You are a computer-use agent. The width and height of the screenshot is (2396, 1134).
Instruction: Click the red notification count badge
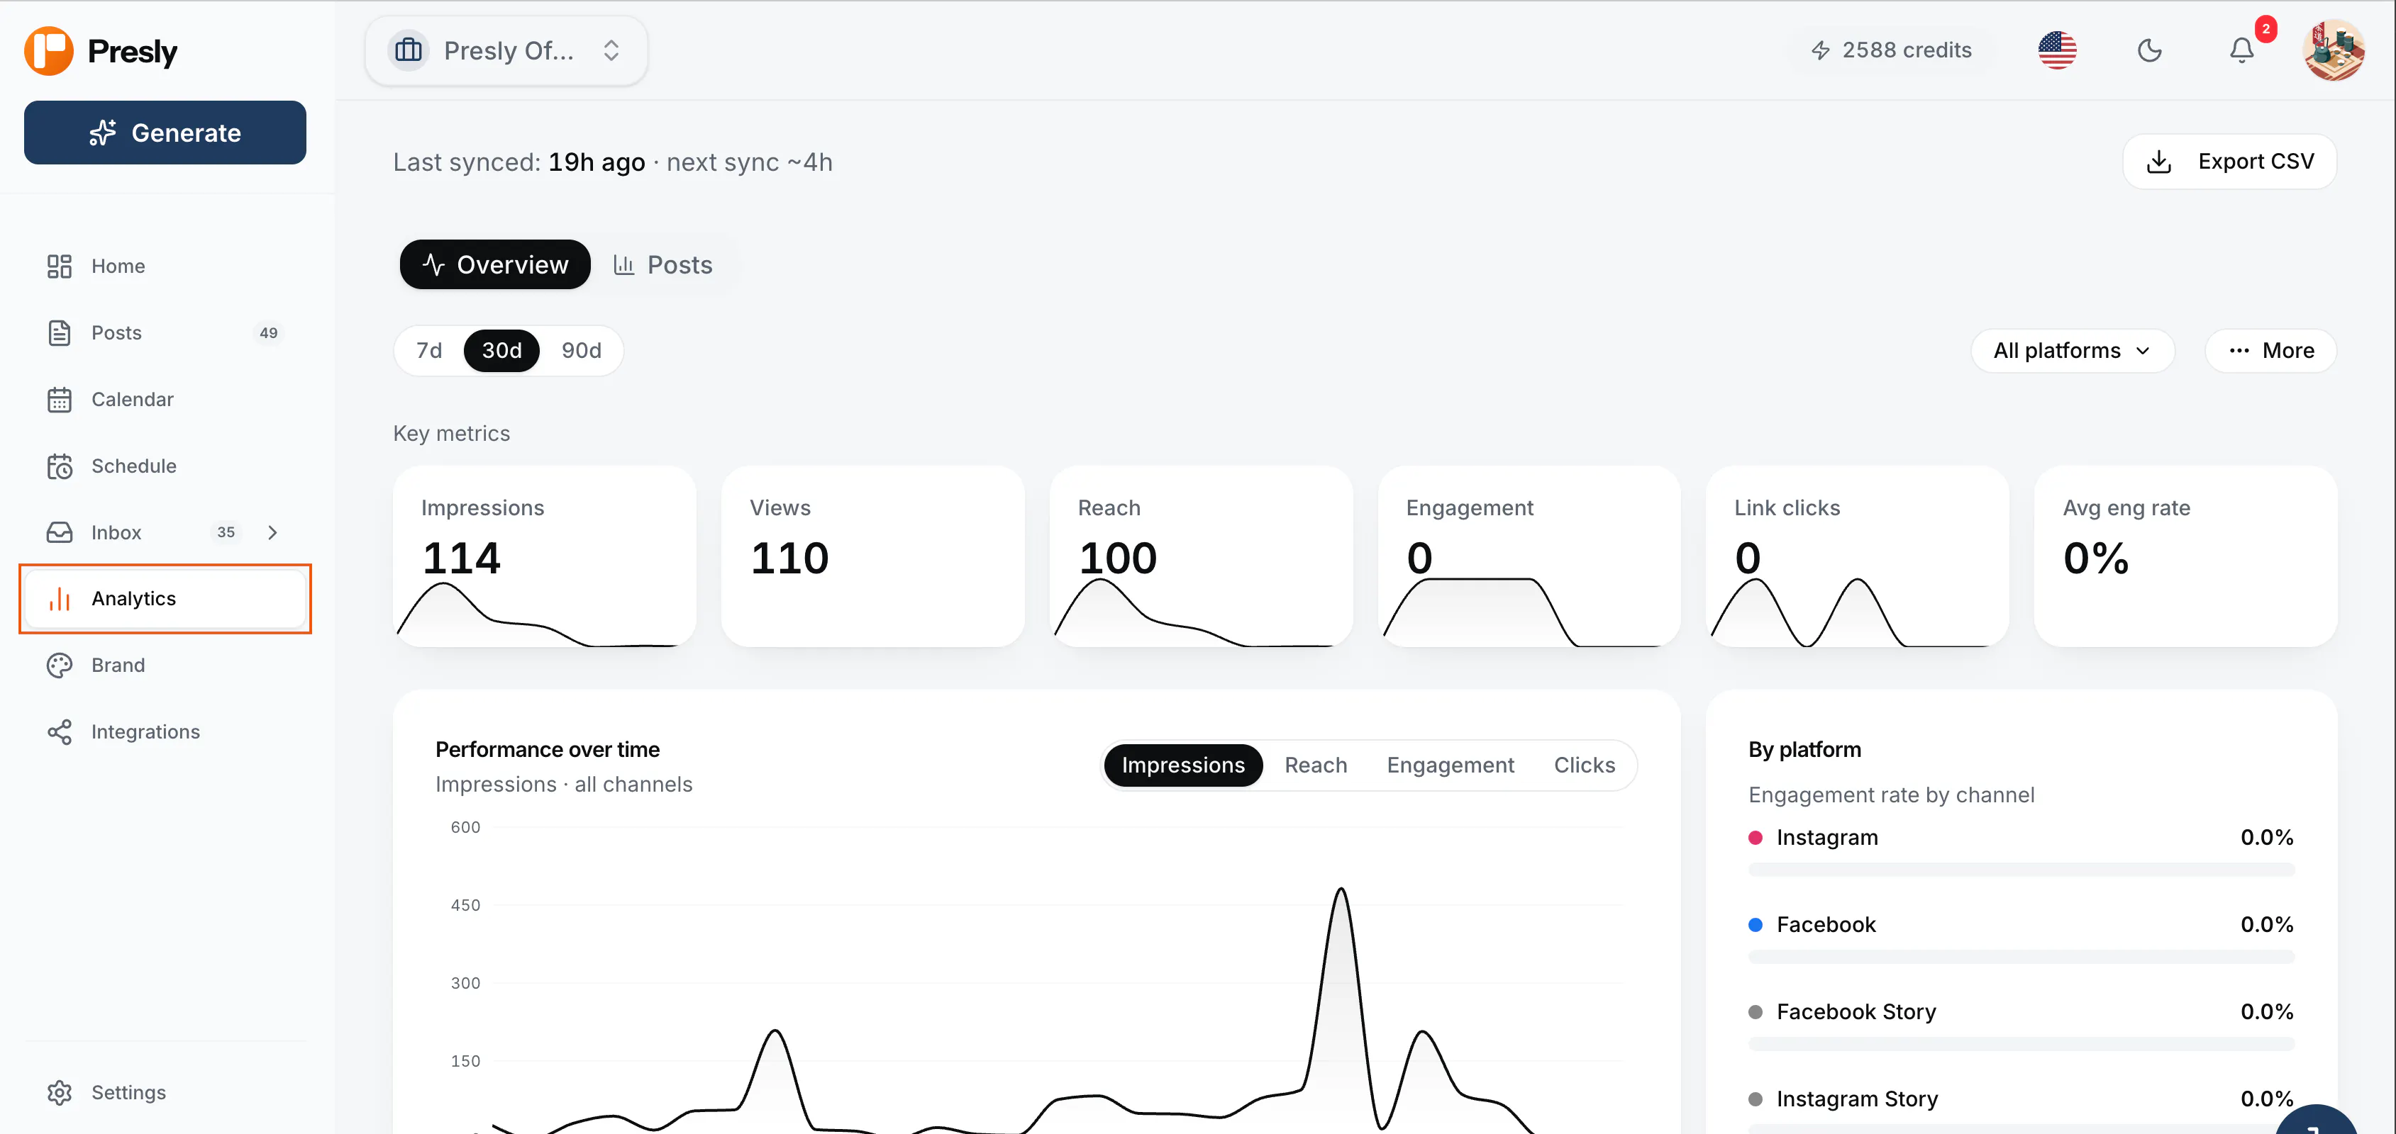[2265, 30]
